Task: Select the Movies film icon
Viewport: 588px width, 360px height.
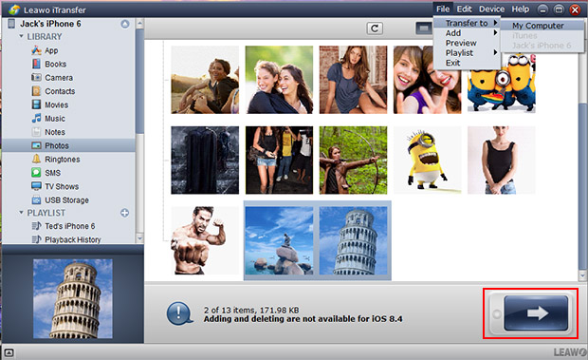Action: (36, 104)
